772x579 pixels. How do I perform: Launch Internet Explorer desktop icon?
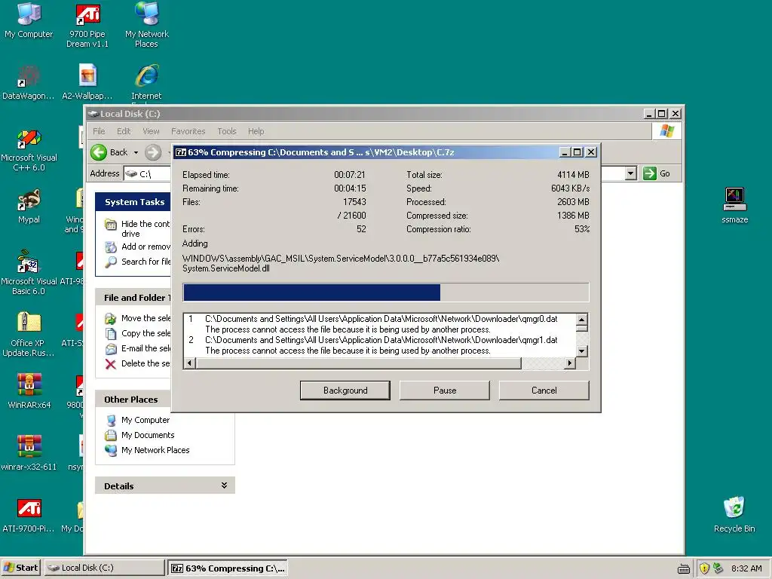[x=146, y=82]
